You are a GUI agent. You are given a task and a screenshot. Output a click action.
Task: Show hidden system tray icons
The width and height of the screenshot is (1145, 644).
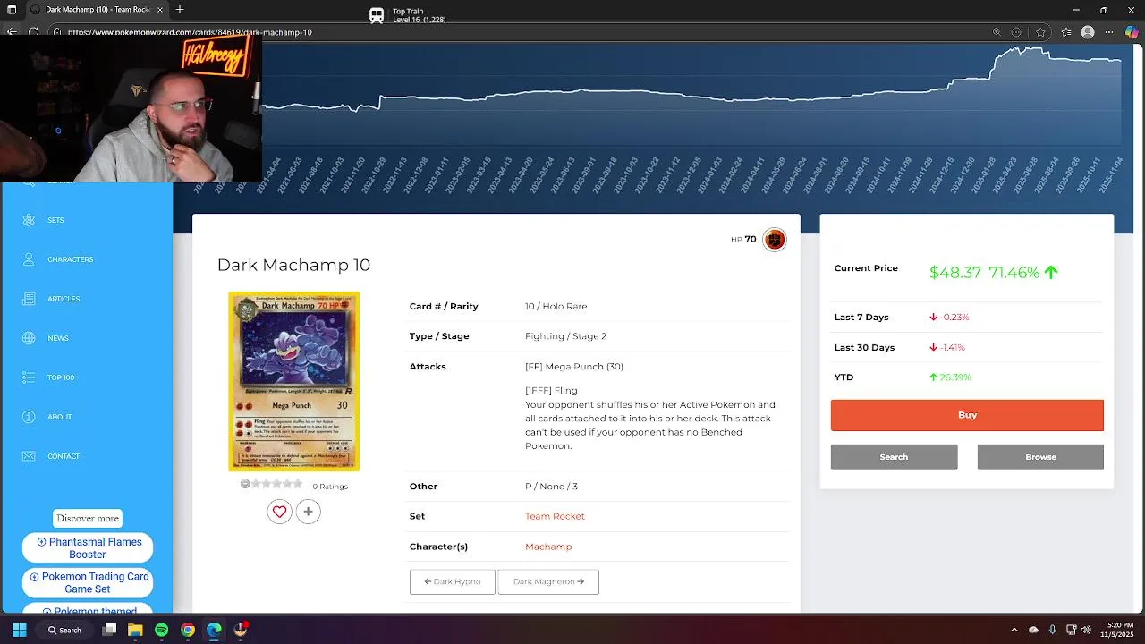[x=1014, y=630]
